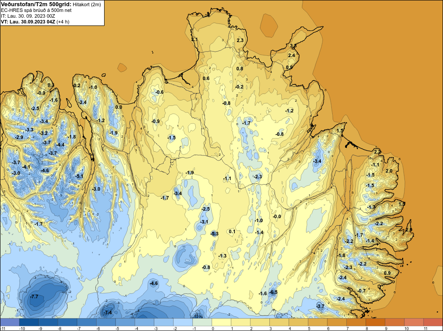This screenshot has height=331, width=443.
Task: Click the '-7.4' temperature value
Action: 108,312
